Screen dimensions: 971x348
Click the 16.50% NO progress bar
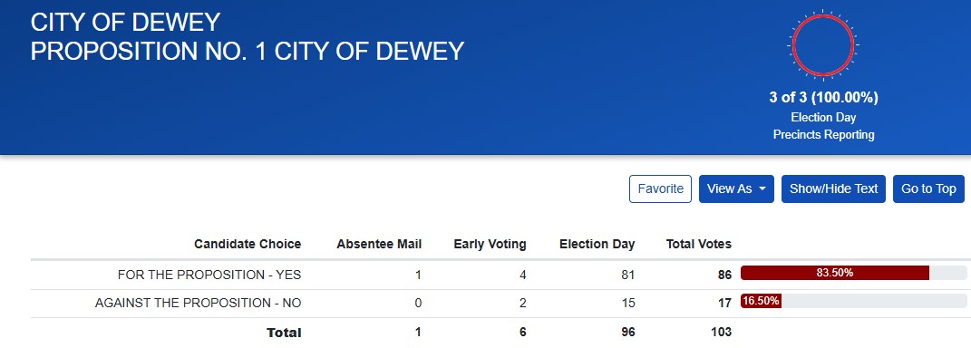(853, 302)
